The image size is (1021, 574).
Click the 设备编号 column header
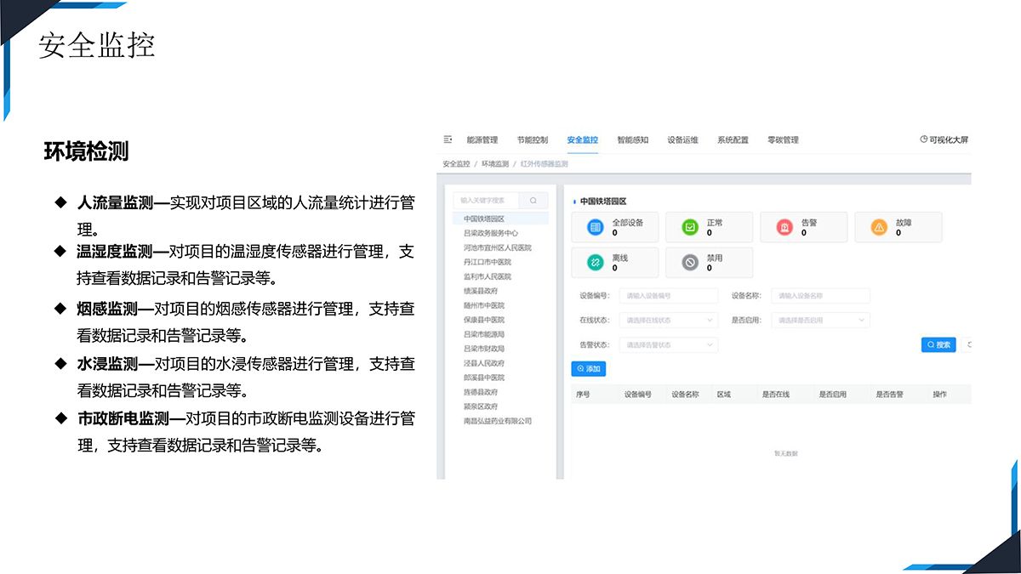[x=637, y=395]
